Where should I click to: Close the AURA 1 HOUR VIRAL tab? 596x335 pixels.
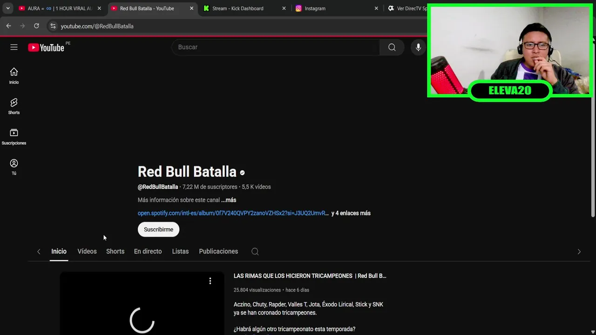click(x=99, y=8)
